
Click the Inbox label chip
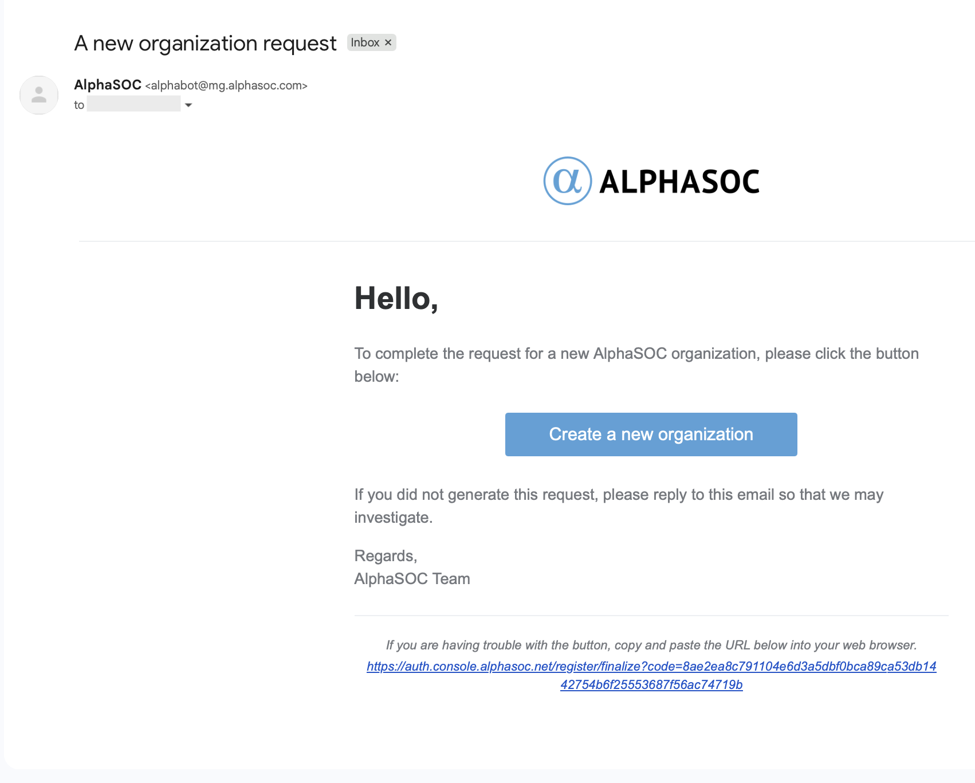[365, 42]
